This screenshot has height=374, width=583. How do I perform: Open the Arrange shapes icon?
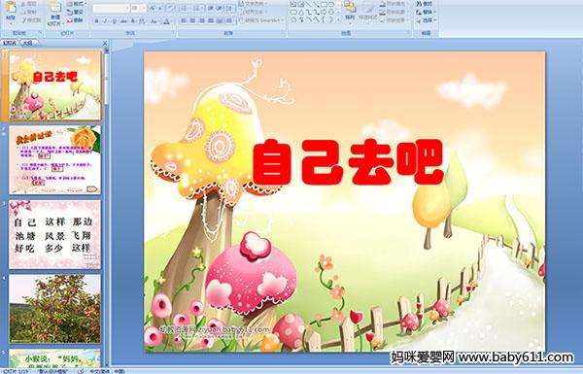pos(350,11)
